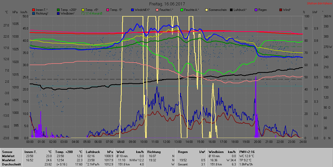
Task: Click the '12:00' time axis label
Action: click(x=166, y=142)
